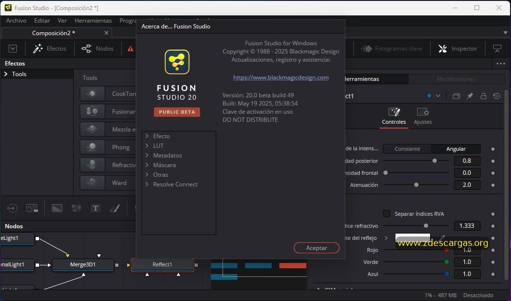Toggle the keyframe diamond beside the Constante/Angular row
Image resolution: width=511 pixels, height=301 pixels.
click(x=493, y=149)
